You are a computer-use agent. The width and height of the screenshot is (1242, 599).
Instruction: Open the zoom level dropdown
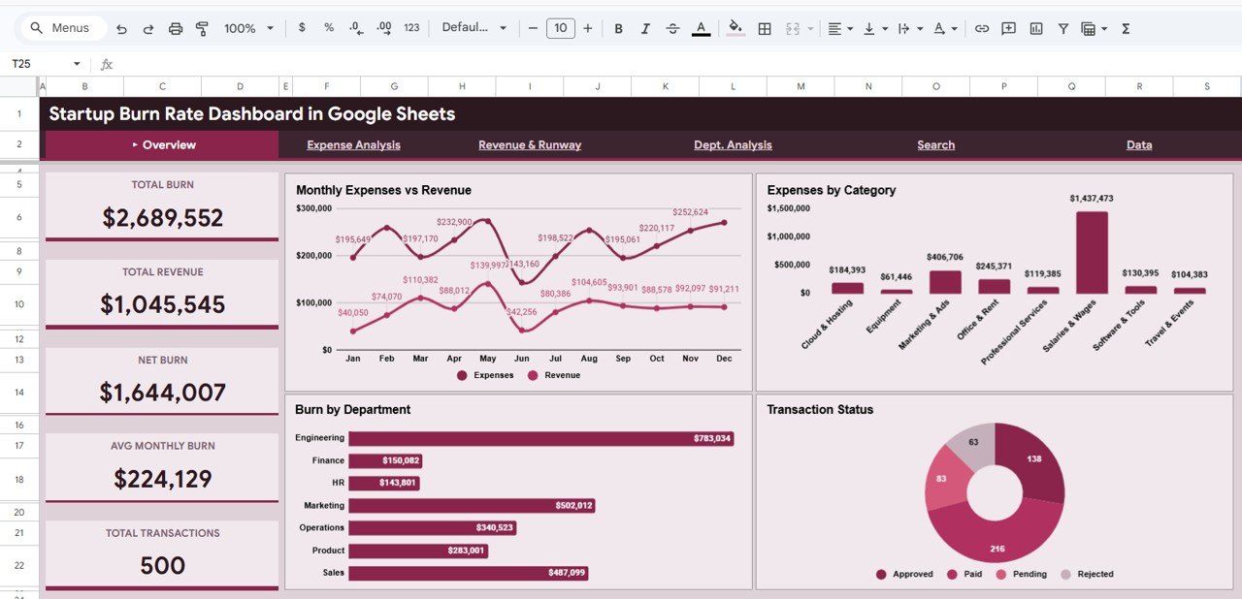(x=247, y=28)
